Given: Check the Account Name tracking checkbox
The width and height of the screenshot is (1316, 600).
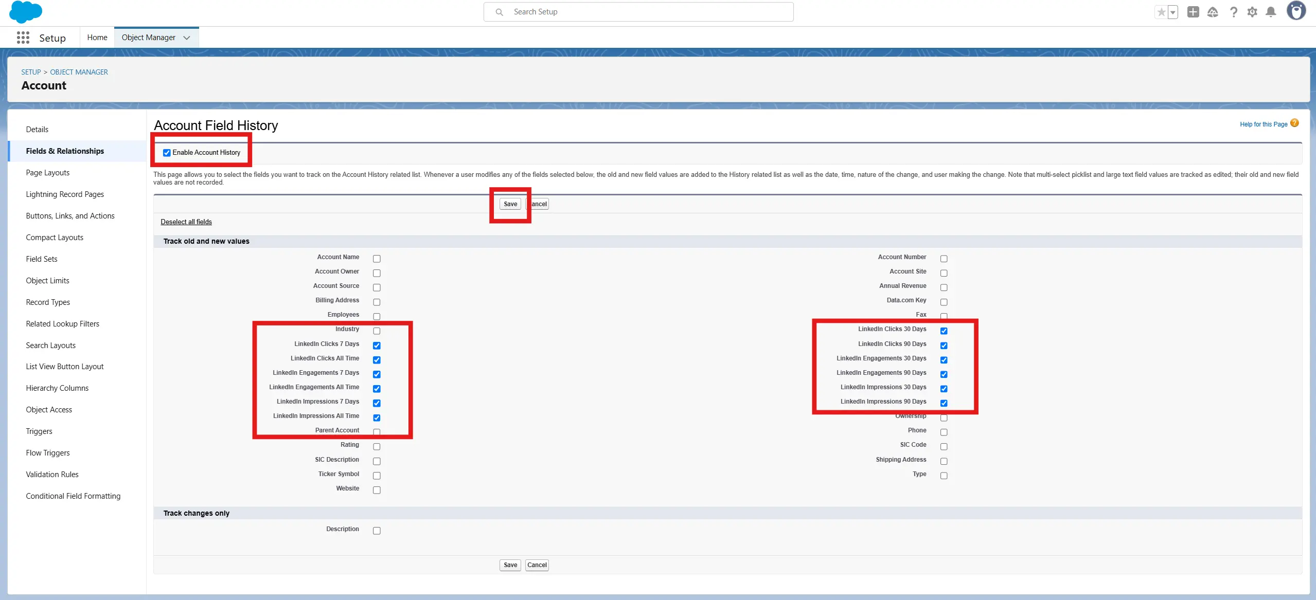Looking at the screenshot, I should tap(377, 259).
